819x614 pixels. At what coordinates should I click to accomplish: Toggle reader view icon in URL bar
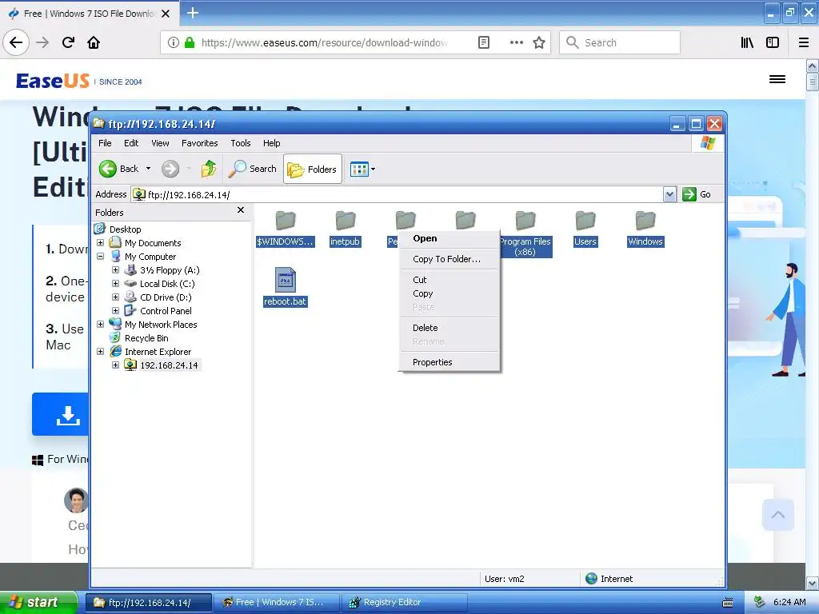coord(484,42)
